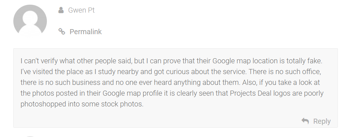
Task: Click the phrase "Google map profile" in the comment
Action: 132,93
